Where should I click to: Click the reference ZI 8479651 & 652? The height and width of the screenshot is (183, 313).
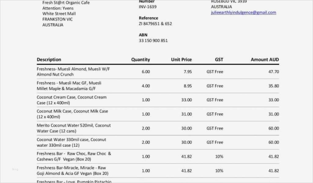(x=155, y=23)
